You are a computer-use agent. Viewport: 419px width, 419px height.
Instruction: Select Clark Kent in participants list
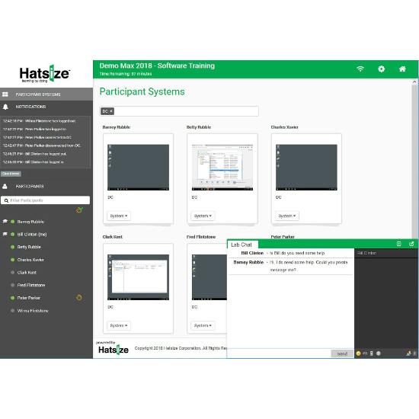point(27,272)
